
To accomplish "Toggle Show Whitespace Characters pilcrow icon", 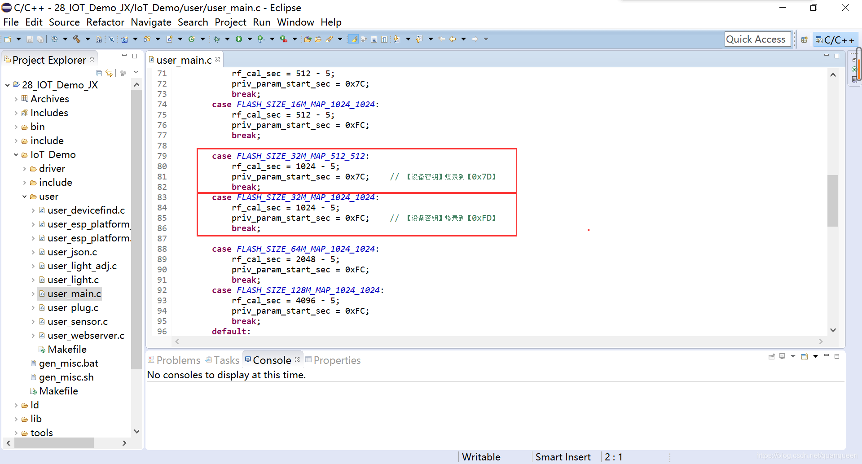I will 384,39.
